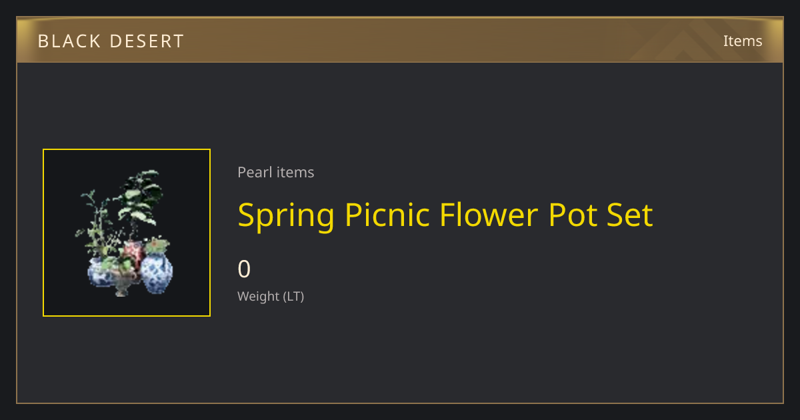Select the weight value 0
Image resolution: width=800 pixels, height=420 pixels.
click(244, 269)
